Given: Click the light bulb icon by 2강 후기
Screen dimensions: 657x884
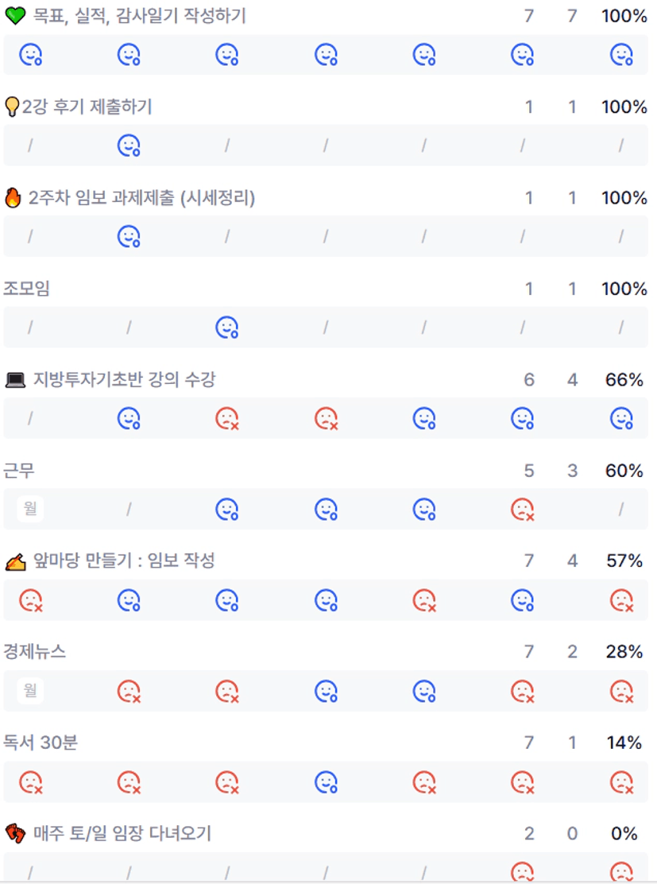Looking at the screenshot, I should [12, 107].
